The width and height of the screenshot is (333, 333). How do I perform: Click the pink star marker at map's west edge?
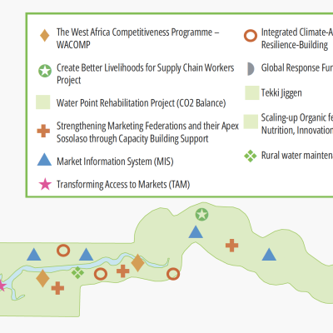(x=2, y=285)
